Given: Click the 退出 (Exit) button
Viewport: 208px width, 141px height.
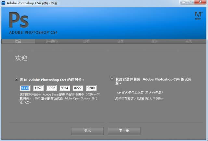Looking at the screenshot, I should [x=87, y=131].
